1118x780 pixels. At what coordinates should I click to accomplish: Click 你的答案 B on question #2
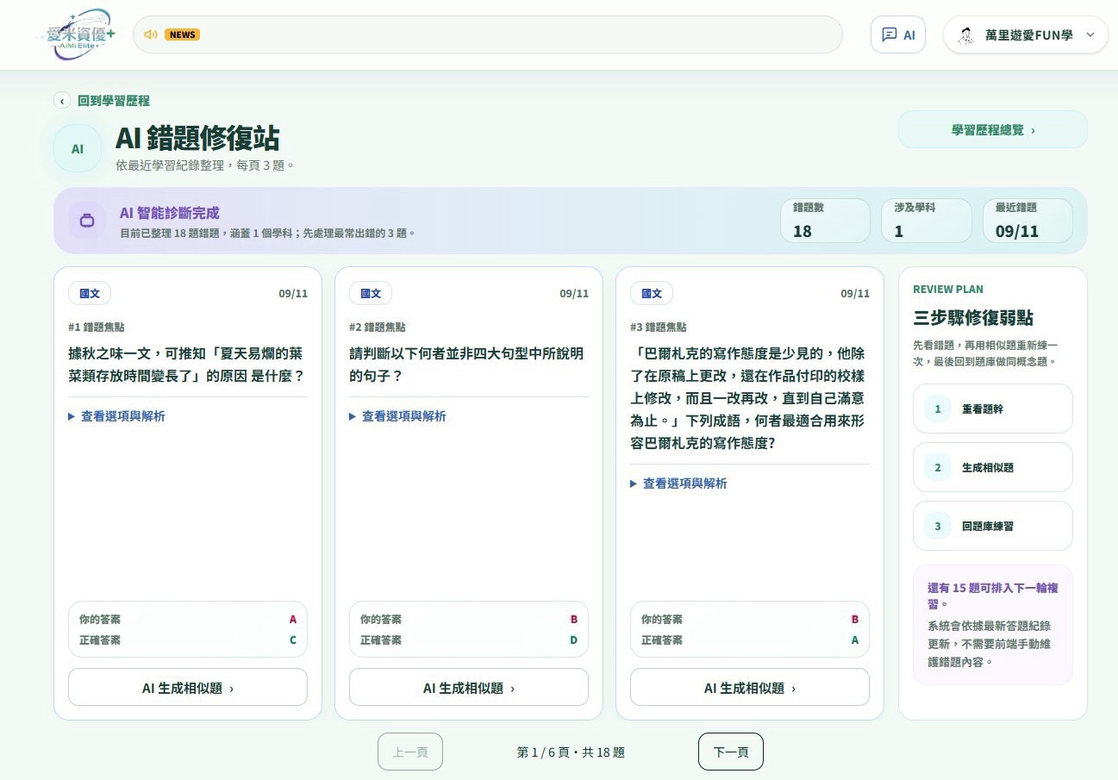pyautogui.click(x=469, y=619)
